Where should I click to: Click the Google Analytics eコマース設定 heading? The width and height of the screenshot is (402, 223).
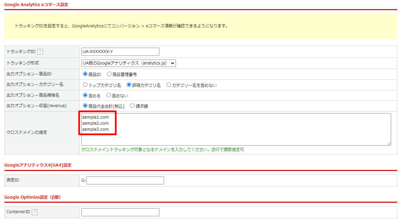coord(36,5)
